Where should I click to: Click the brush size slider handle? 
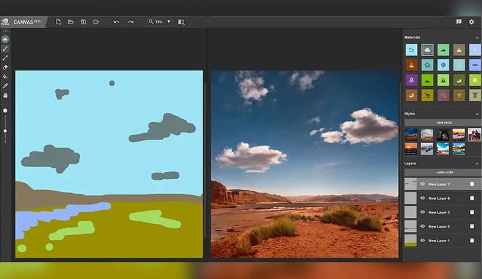pos(5,131)
